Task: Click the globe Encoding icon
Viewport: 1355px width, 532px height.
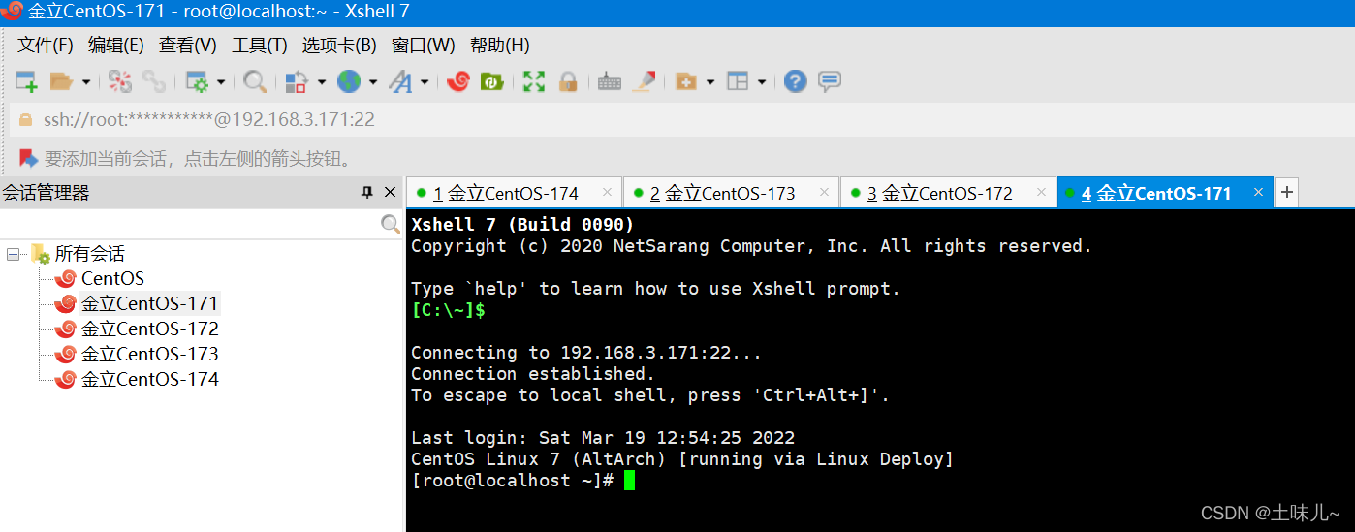Action: 349,82
